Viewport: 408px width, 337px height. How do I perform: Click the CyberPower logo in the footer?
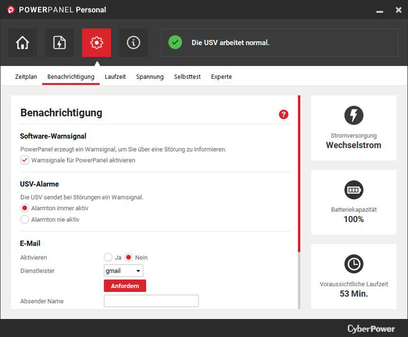pyautogui.click(x=371, y=328)
